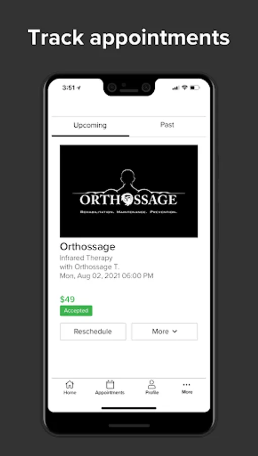Tap the three-dot More navigation icon
258x456 pixels.
pyautogui.click(x=187, y=385)
